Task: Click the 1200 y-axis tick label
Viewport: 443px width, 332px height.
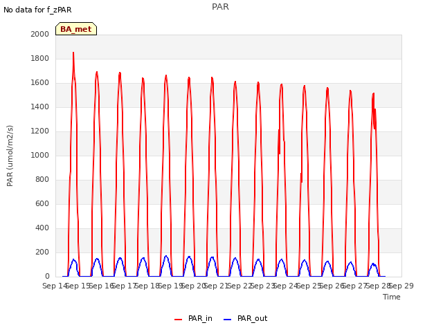Action: 40,131
